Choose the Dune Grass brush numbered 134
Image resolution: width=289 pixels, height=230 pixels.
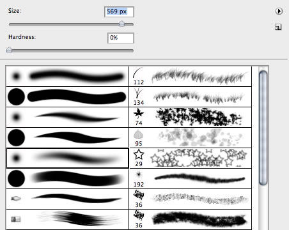191,97
